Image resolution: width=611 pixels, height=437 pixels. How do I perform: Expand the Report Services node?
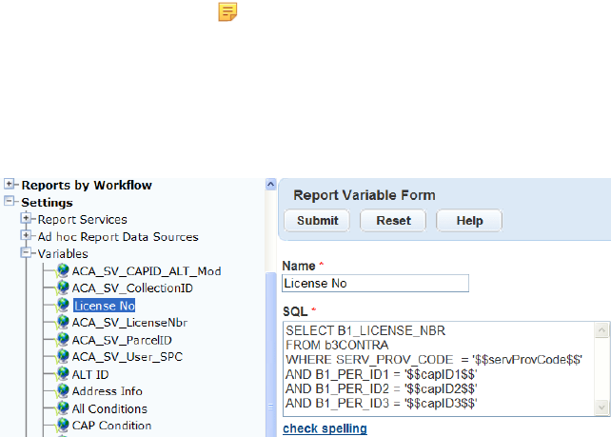click(26, 218)
